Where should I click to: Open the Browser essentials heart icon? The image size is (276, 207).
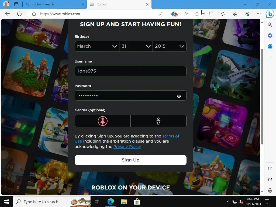tap(247, 14)
